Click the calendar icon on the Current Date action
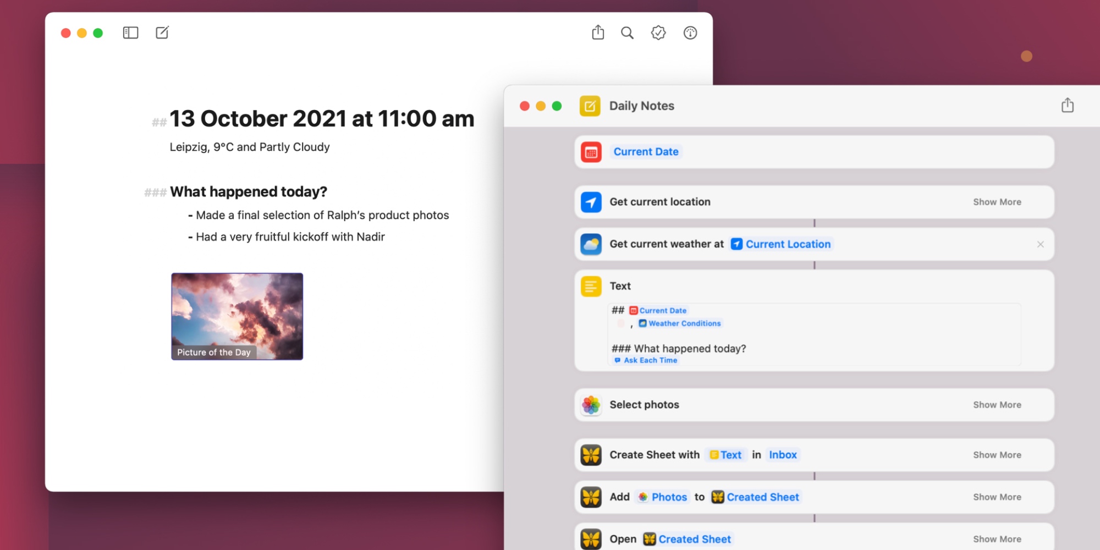1100x550 pixels. tap(590, 152)
